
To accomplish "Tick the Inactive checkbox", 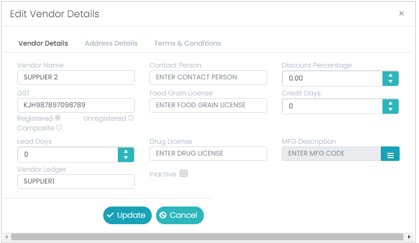I will click(183, 173).
